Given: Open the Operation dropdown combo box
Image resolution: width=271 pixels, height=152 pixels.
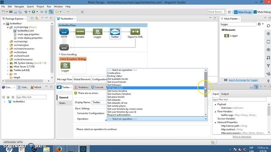Looking at the screenshot, I should pyautogui.click(x=157, y=119).
